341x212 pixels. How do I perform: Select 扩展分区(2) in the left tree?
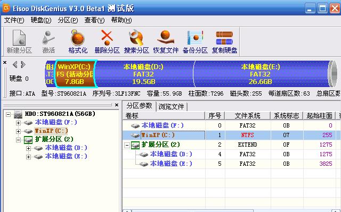pos(54,139)
